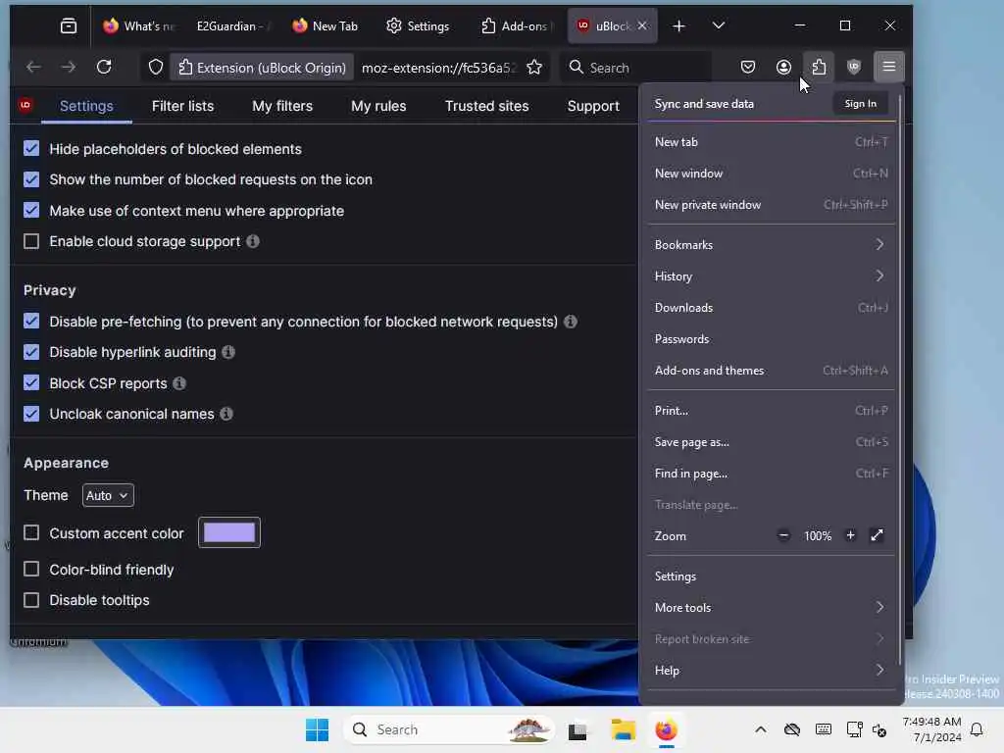Image resolution: width=1004 pixels, height=753 pixels.
Task: Open a new tab with plus button
Action: pyautogui.click(x=679, y=25)
